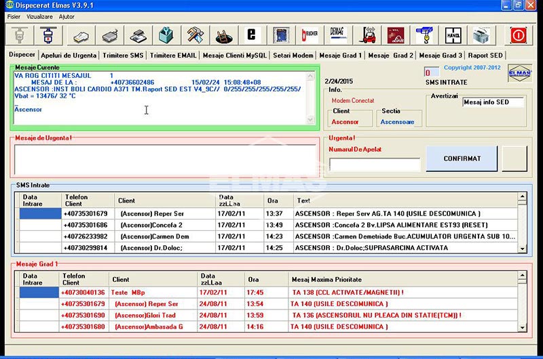
Task: Click the 'Ascensoare' Sectia value
Action: coord(397,122)
